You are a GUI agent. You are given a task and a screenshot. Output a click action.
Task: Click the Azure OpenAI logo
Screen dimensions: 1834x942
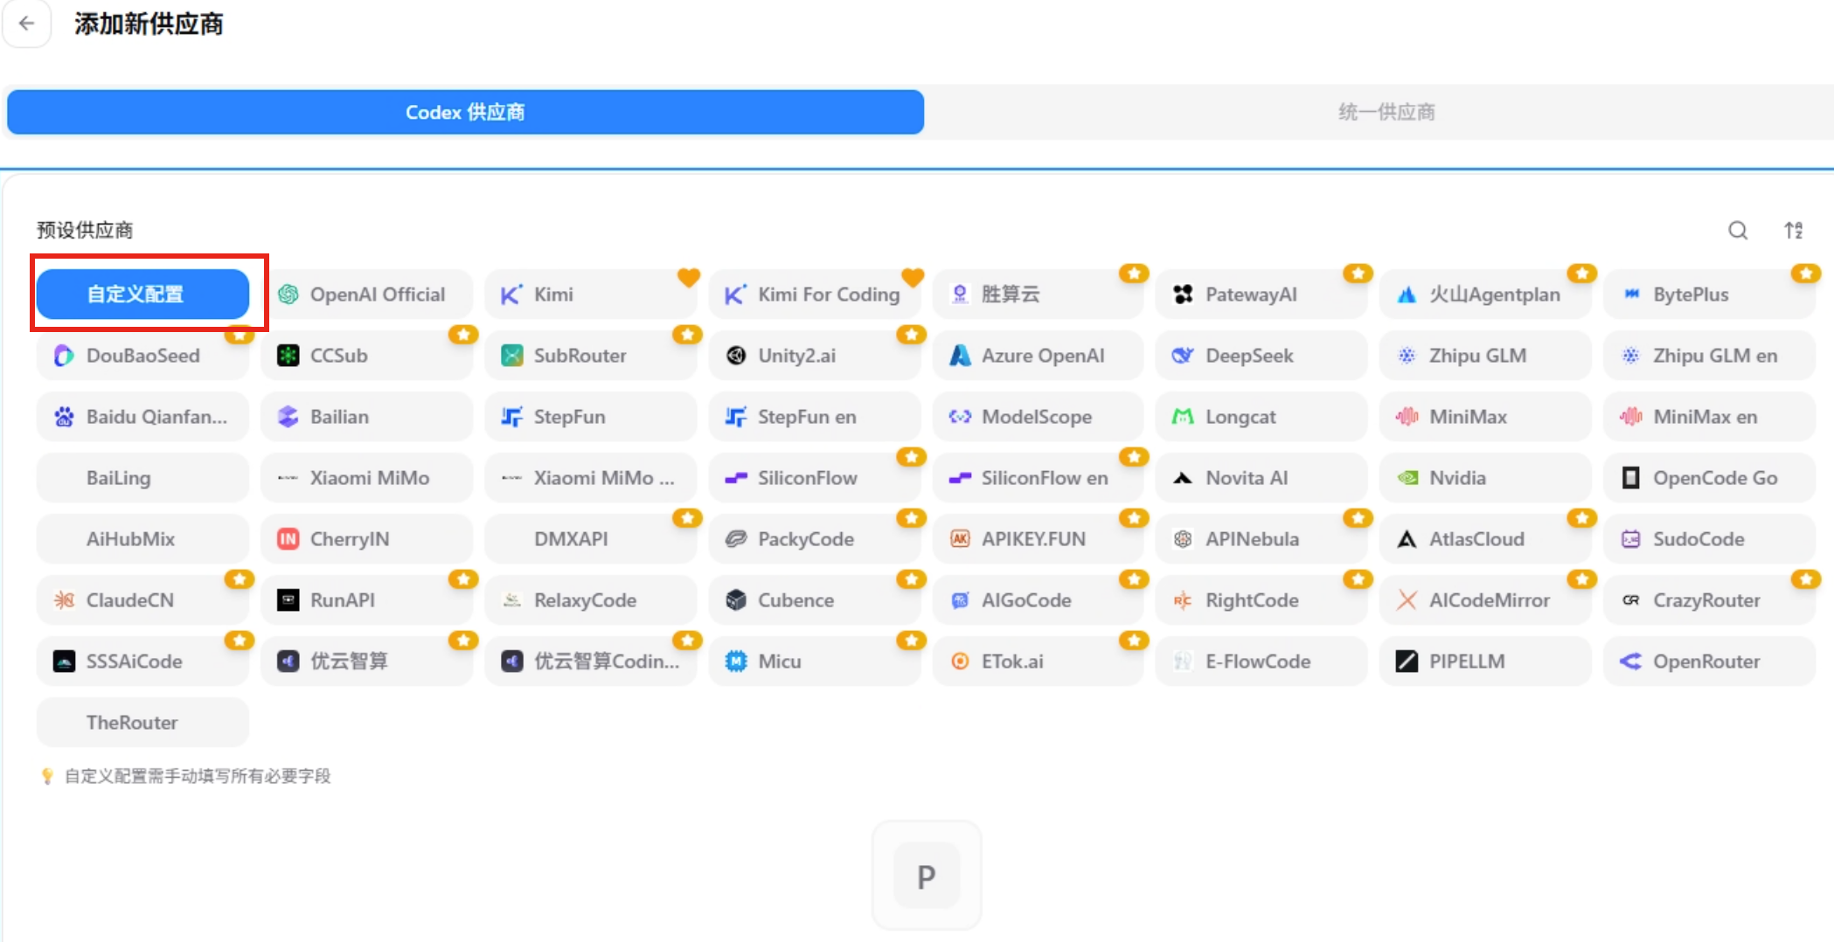pyautogui.click(x=960, y=356)
